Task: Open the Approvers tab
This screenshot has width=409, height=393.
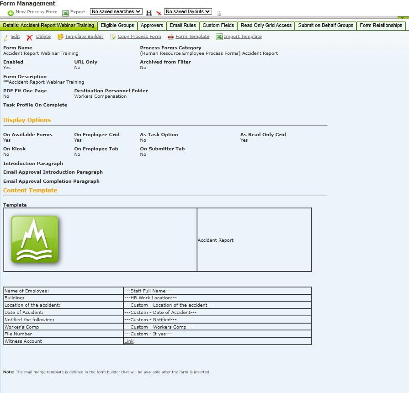Action: point(152,25)
